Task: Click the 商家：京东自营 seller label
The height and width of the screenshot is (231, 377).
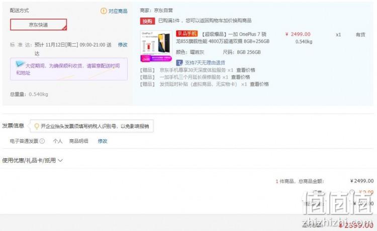Action: 156,11
